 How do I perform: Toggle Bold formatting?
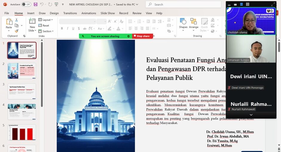[62, 28]
